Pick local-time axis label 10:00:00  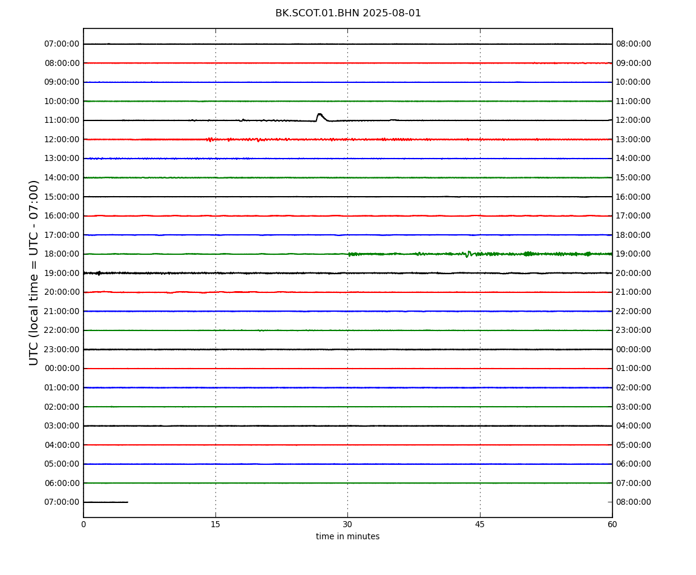(634, 82)
